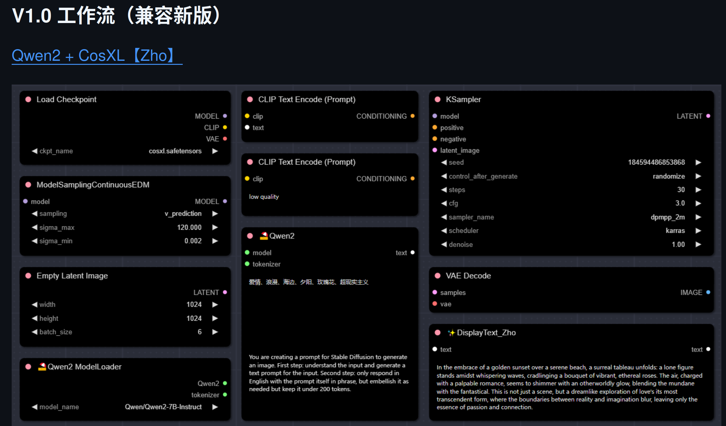Select next checkpoint with ckpt_name right arrow
Screen dimensions: 726x426
pos(215,151)
